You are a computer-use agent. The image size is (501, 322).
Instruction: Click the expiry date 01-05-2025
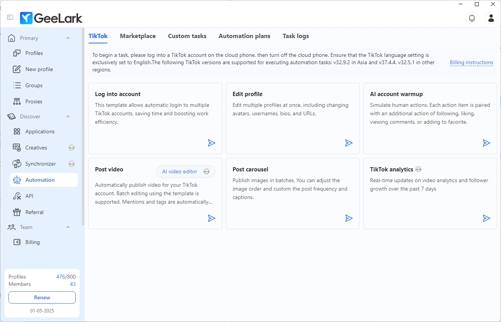coord(42,310)
